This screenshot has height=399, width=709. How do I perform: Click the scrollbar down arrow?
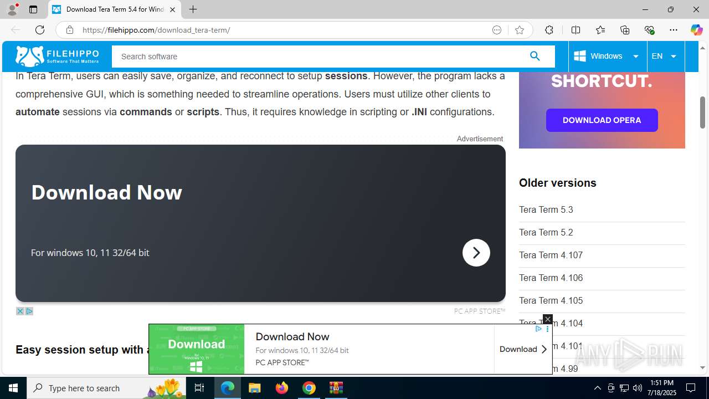point(702,367)
